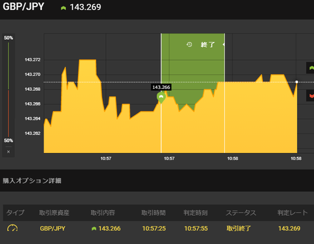Click the ステータス column header
This screenshot has height=244, width=314.
click(x=241, y=213)
